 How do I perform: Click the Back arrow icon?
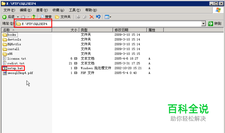coord(5,17)
